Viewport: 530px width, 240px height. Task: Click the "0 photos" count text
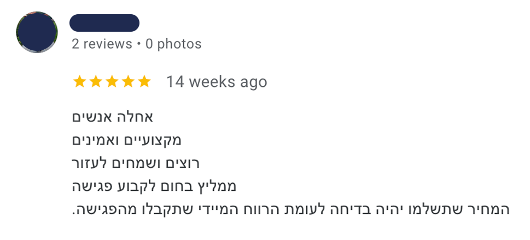[x=173, y=44]
